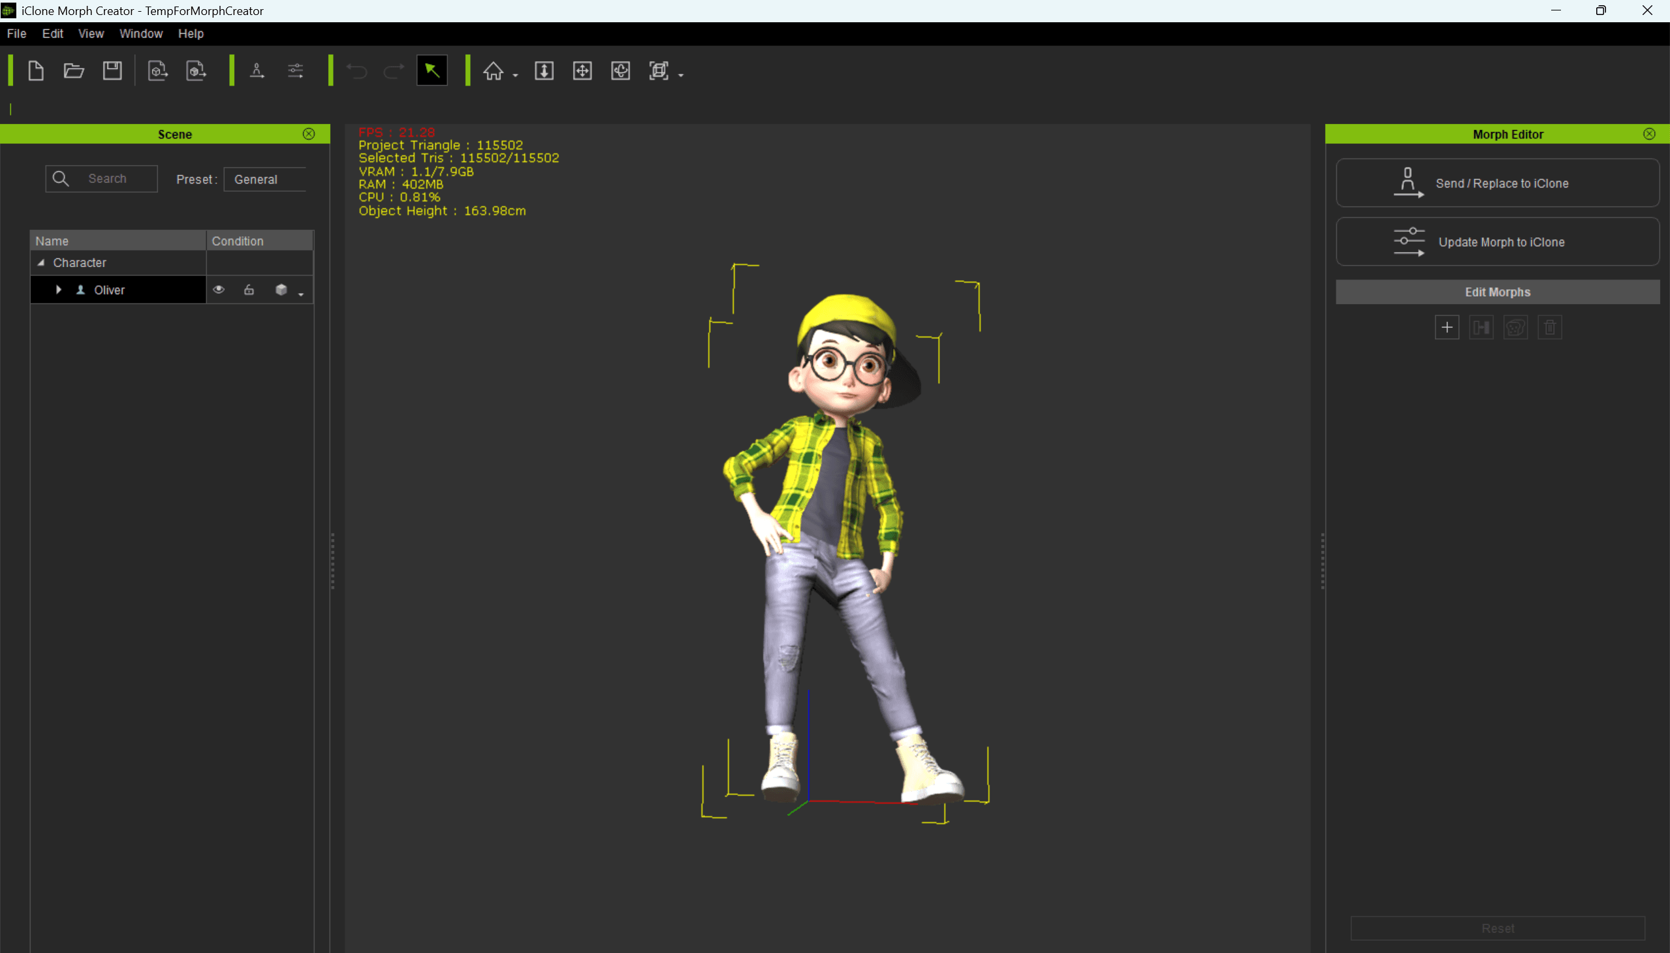
Task: Open the Window menu
Action: pyautogui.click(x=141, y=33)
